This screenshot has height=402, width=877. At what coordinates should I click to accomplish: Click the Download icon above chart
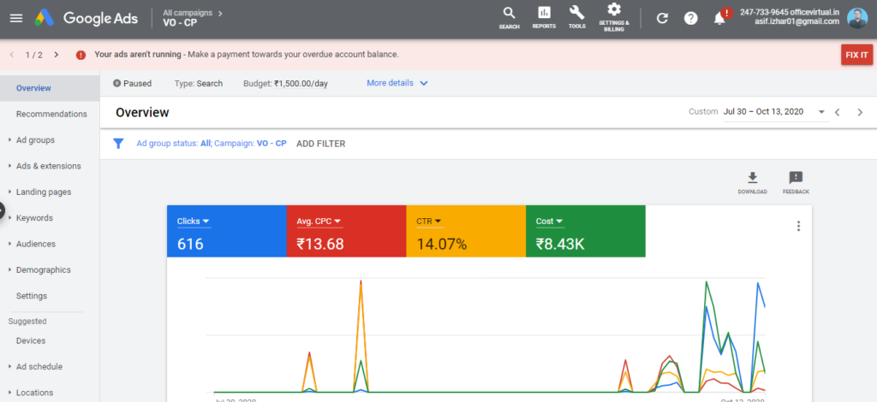tap(752, 178)
